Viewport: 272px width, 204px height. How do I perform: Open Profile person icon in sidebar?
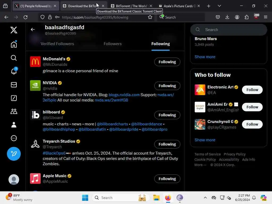click(14, 125)
